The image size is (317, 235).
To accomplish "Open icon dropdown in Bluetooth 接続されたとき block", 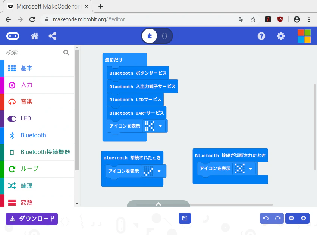I will coord(159,171).
